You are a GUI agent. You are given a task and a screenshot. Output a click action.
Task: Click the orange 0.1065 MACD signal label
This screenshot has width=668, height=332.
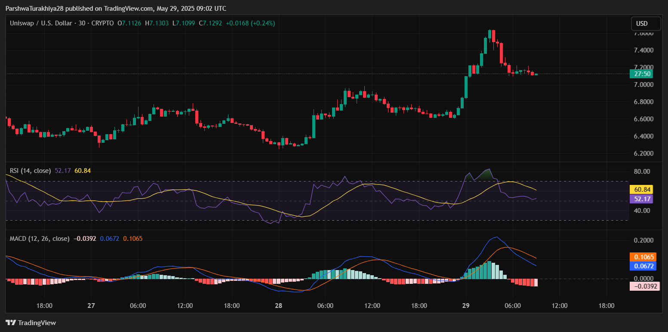tap(645, 257)
